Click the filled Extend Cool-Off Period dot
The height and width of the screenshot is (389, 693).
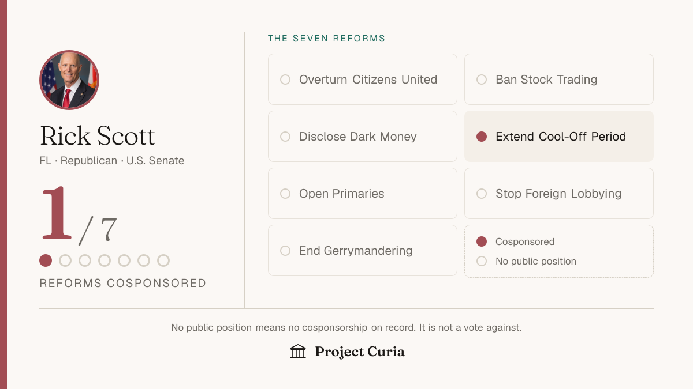pyautogui.click(x=482, y=137)
